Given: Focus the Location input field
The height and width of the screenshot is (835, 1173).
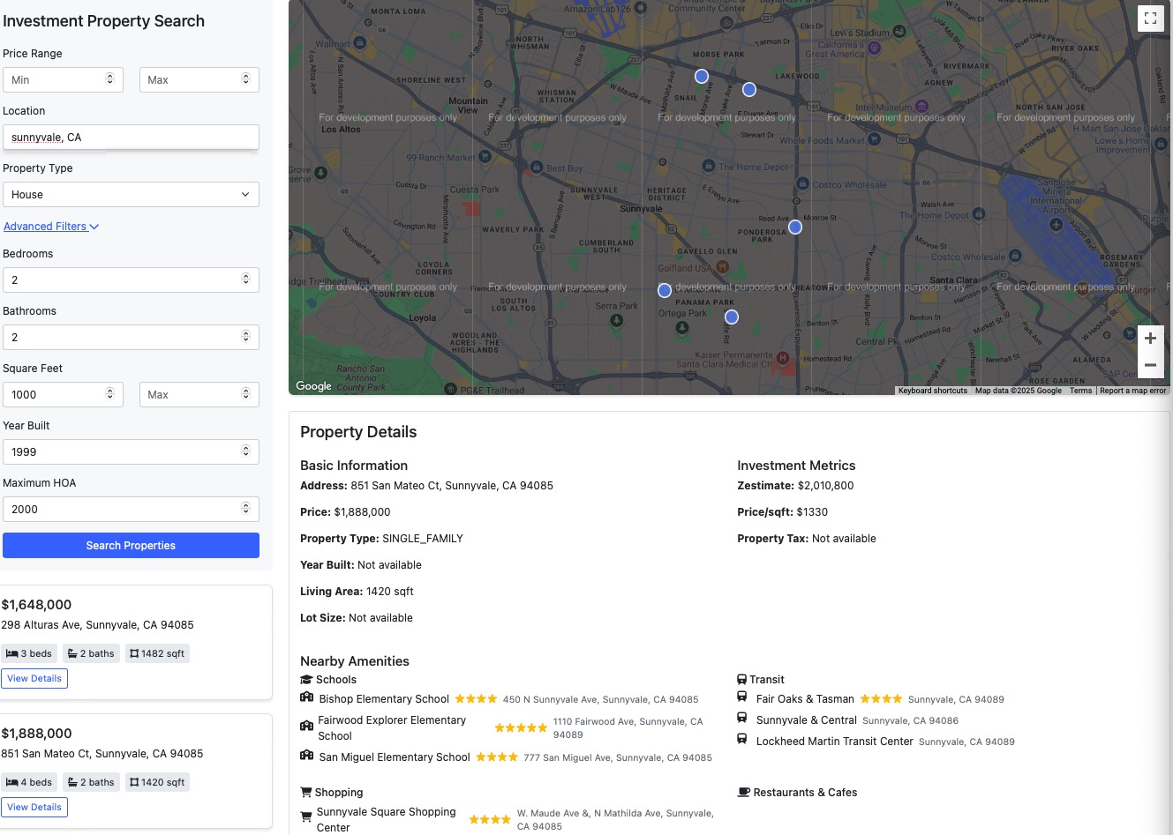Looking at the screenshot, I should [131, 138].
